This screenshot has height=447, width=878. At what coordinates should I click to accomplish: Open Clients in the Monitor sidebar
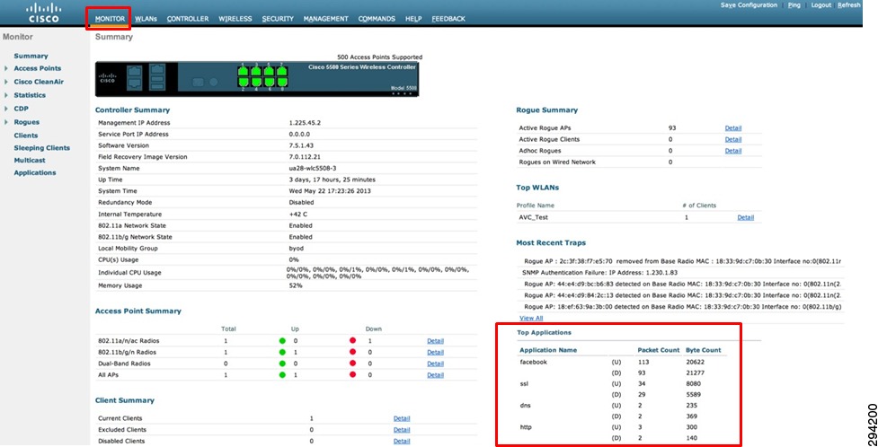pos(26,136)
